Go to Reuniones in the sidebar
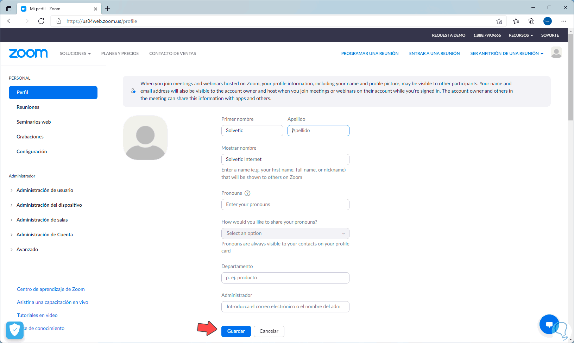This screenshot has width=574, height=343. click(x=28, y=107)
